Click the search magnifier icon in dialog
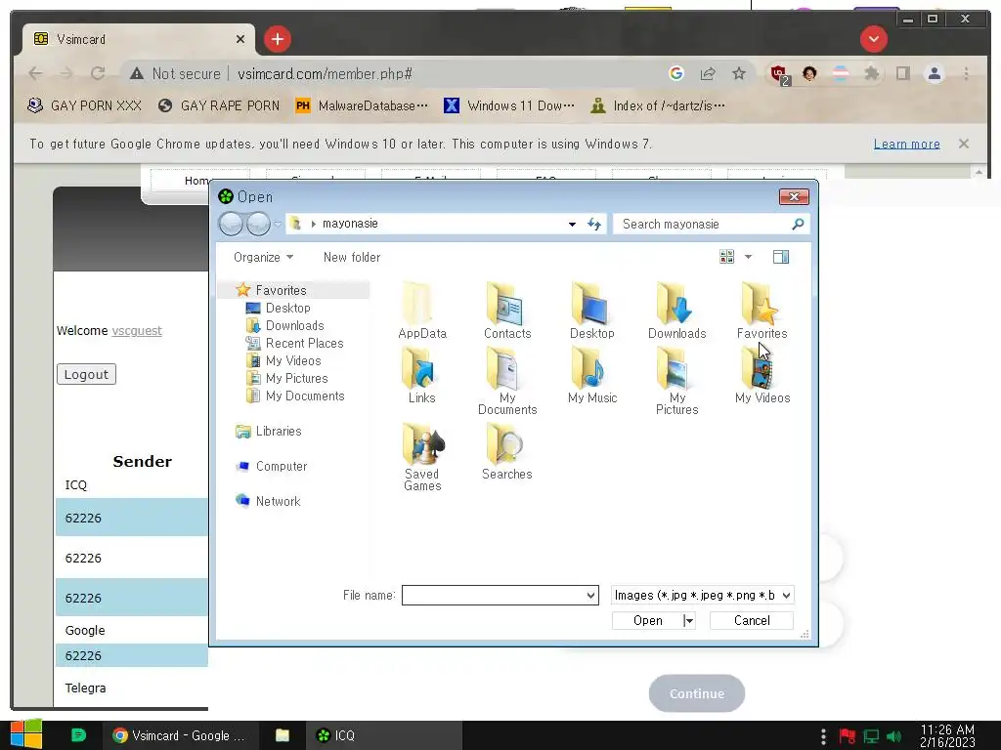This screenshot has width=1001, height=750. click(x=798, y=224)
